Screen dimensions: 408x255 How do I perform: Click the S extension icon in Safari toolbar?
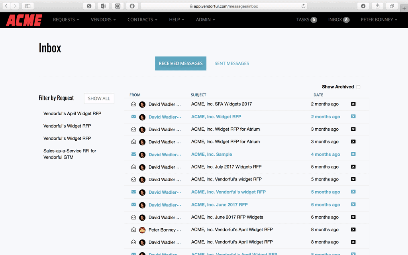[89, 6]
